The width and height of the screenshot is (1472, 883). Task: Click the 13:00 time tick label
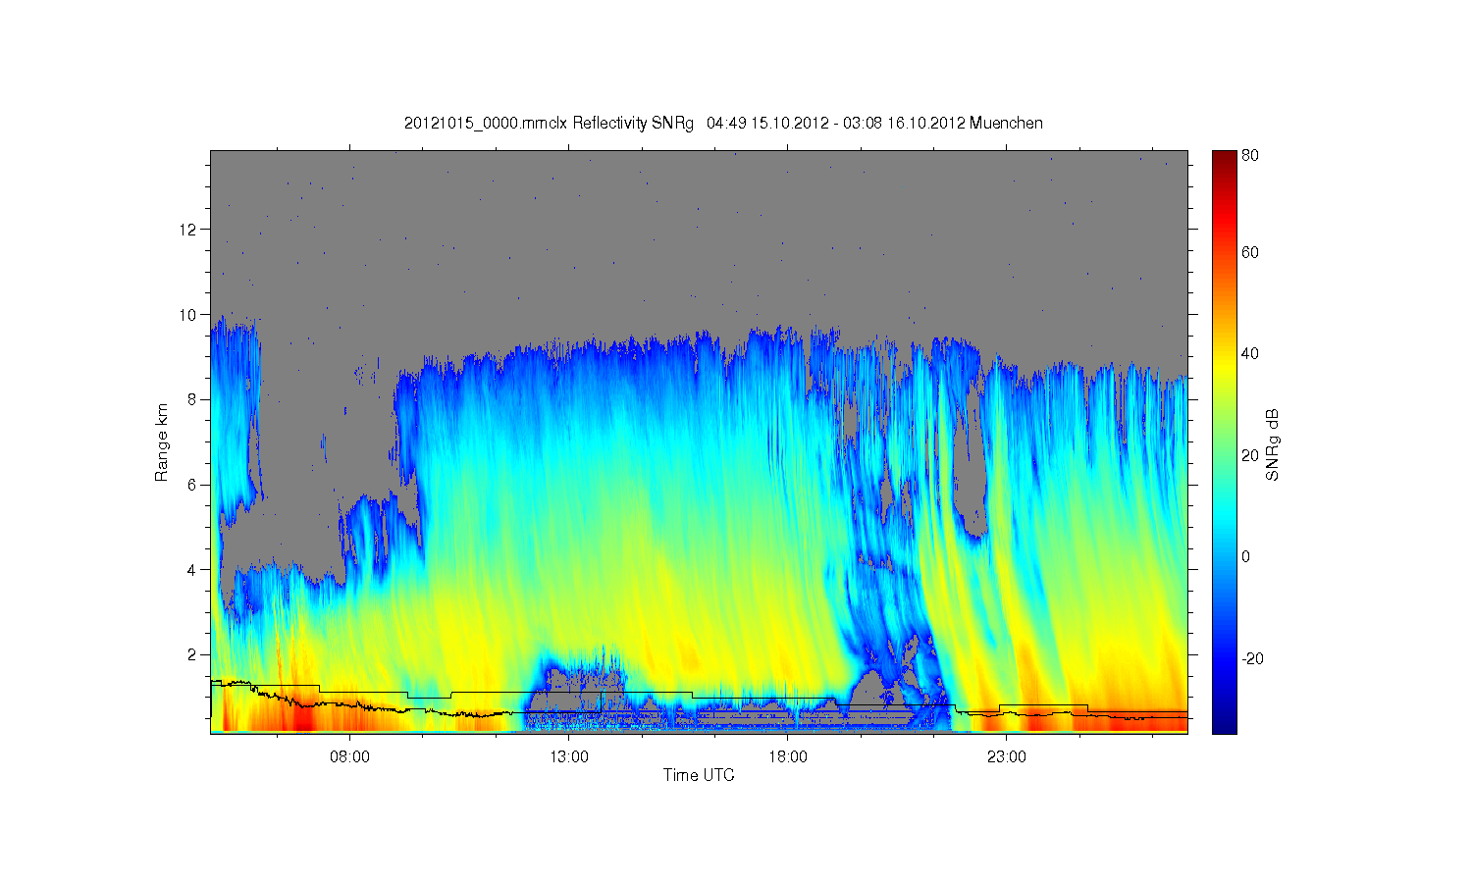click(568, 756)
